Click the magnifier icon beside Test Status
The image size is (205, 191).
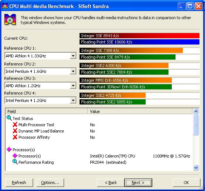coord(9,118)
